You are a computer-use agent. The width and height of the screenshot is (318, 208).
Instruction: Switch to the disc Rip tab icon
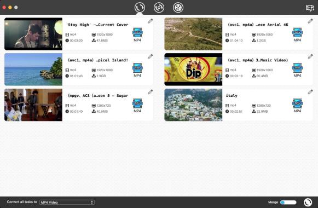coord(159,8)
